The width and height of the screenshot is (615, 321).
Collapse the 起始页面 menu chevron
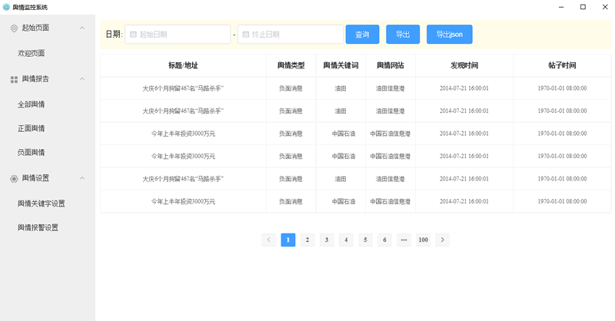(x=82, y=28)
